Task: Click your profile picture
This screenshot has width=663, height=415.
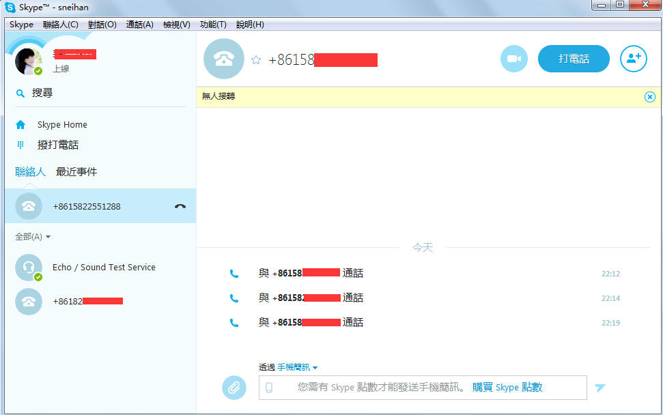Action: click(x=29, y=61)
